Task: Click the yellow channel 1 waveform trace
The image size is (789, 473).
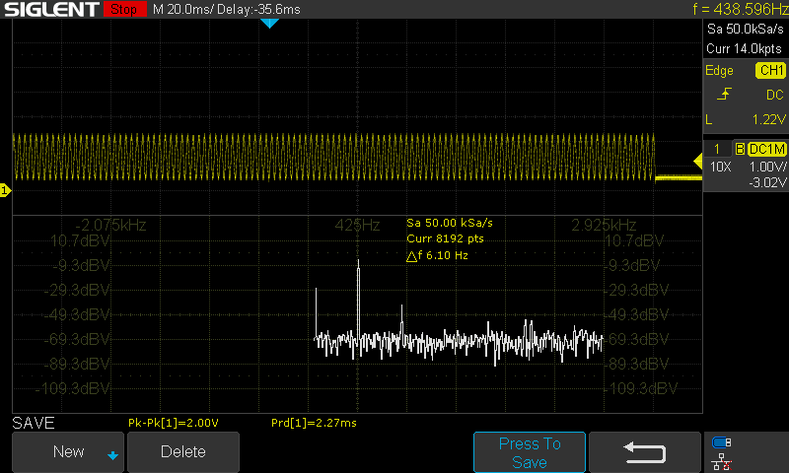Action: point(333,157)
